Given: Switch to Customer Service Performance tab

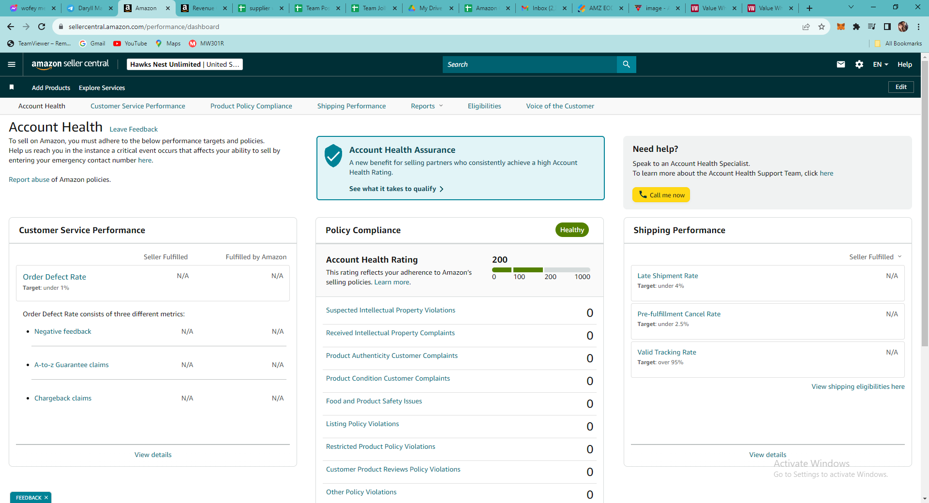Looking at the screenshot, I should point(138,106).
